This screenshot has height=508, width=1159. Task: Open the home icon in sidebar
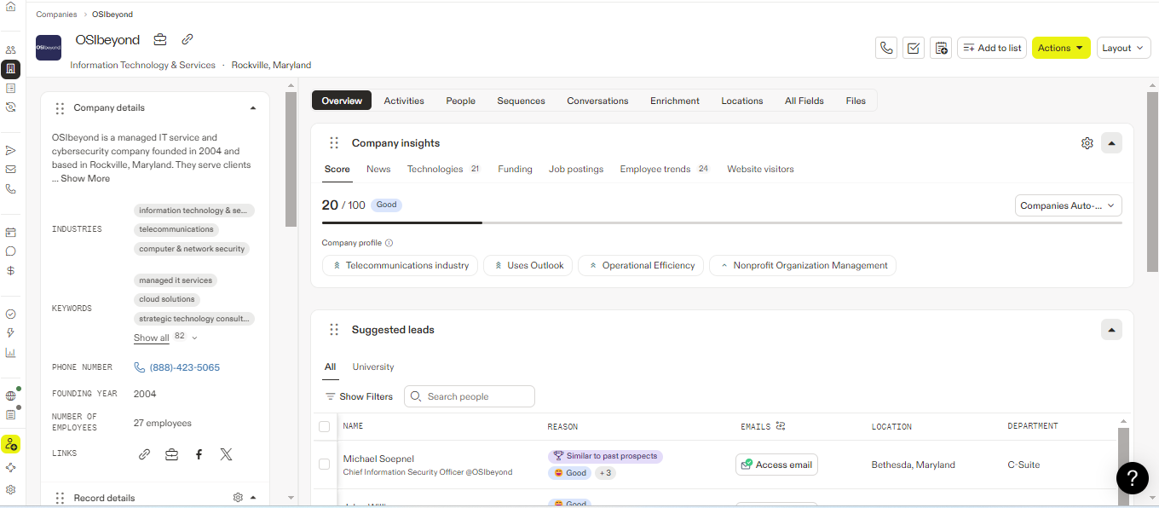(11, 7)
